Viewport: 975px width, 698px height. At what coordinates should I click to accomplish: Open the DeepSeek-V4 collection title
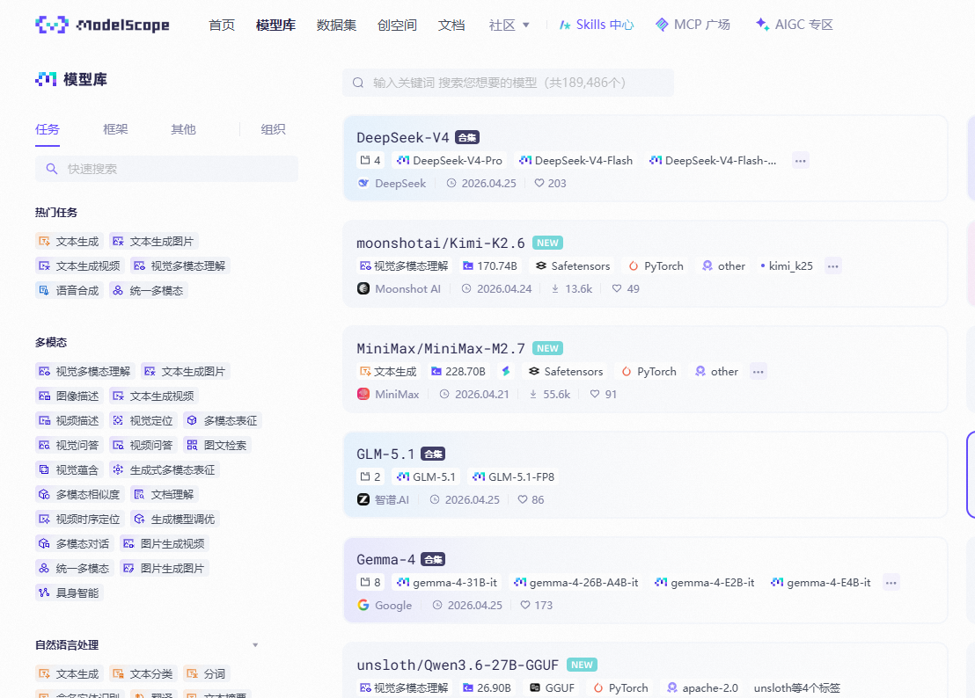(x=402, y=137)
